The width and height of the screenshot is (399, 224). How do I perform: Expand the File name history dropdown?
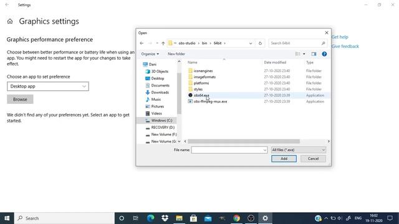click(264, 150)
